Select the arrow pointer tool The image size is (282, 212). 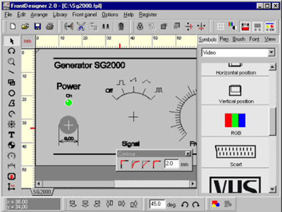pos(11,41)
